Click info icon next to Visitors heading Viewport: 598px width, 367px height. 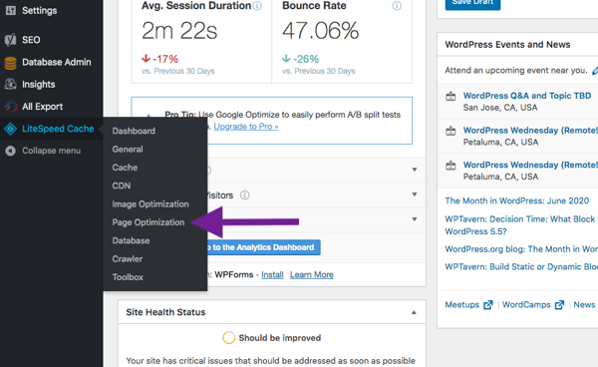point(244,195)
